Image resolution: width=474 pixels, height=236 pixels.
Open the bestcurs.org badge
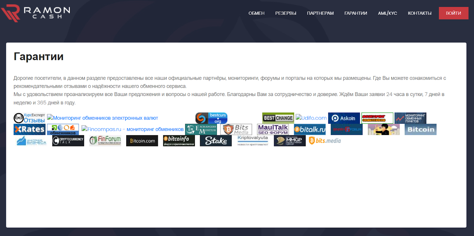tap(212, 118)
